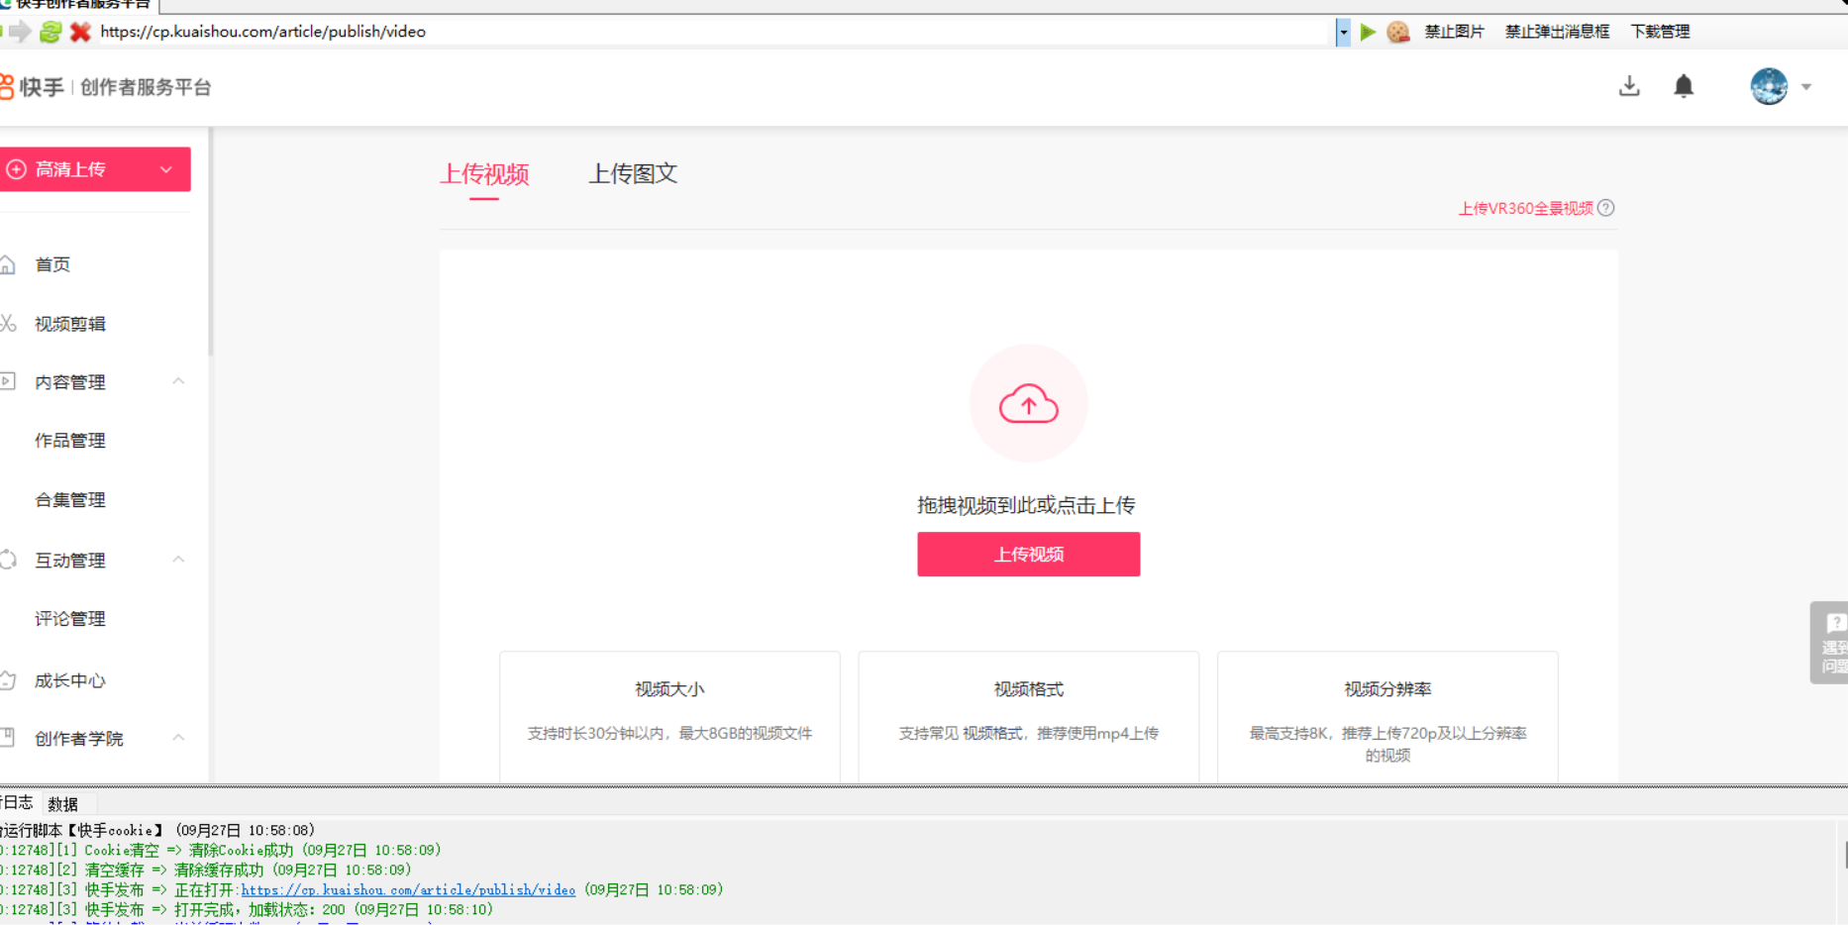Viewport: 1848px width, 925px height.
Task: Open 作品管理 in sidebar
Action: 70,441
